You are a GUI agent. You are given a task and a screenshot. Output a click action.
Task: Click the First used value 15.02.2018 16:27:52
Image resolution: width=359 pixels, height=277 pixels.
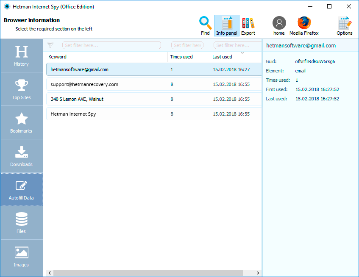tap(317, 89)
